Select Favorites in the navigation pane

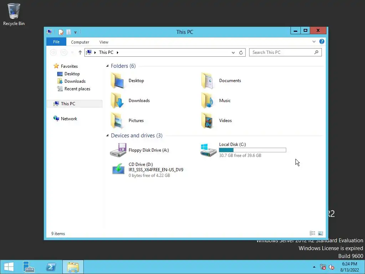[x=69, y=66]
